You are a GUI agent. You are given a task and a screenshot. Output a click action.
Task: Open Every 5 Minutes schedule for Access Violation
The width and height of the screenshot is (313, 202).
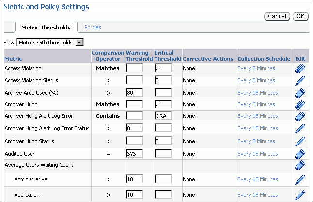tap(256, 68)
